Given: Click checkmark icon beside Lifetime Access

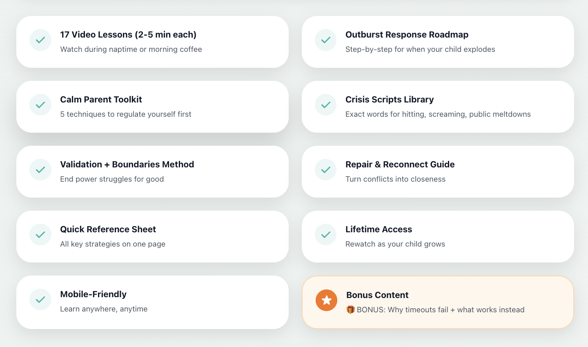Looking at the screenshot, I should coord(326,235).
